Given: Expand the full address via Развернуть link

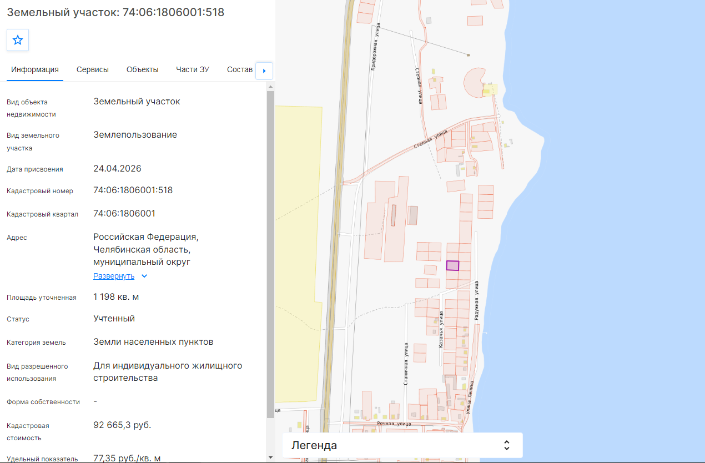Looking at the screenshot, I should click(114, 276).
